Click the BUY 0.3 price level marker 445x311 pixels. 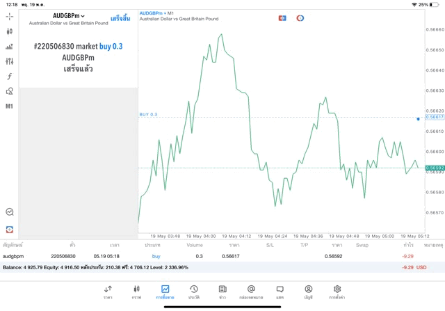pyautogui.click(x=149, y=114)
